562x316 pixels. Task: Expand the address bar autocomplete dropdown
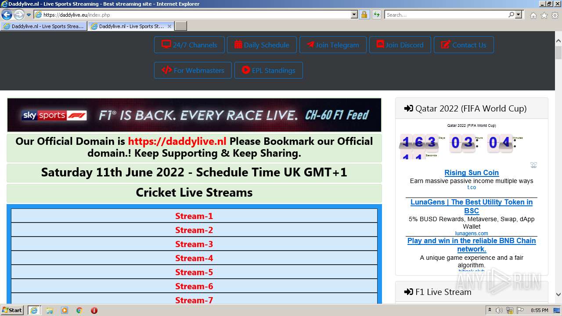[354, 15]
